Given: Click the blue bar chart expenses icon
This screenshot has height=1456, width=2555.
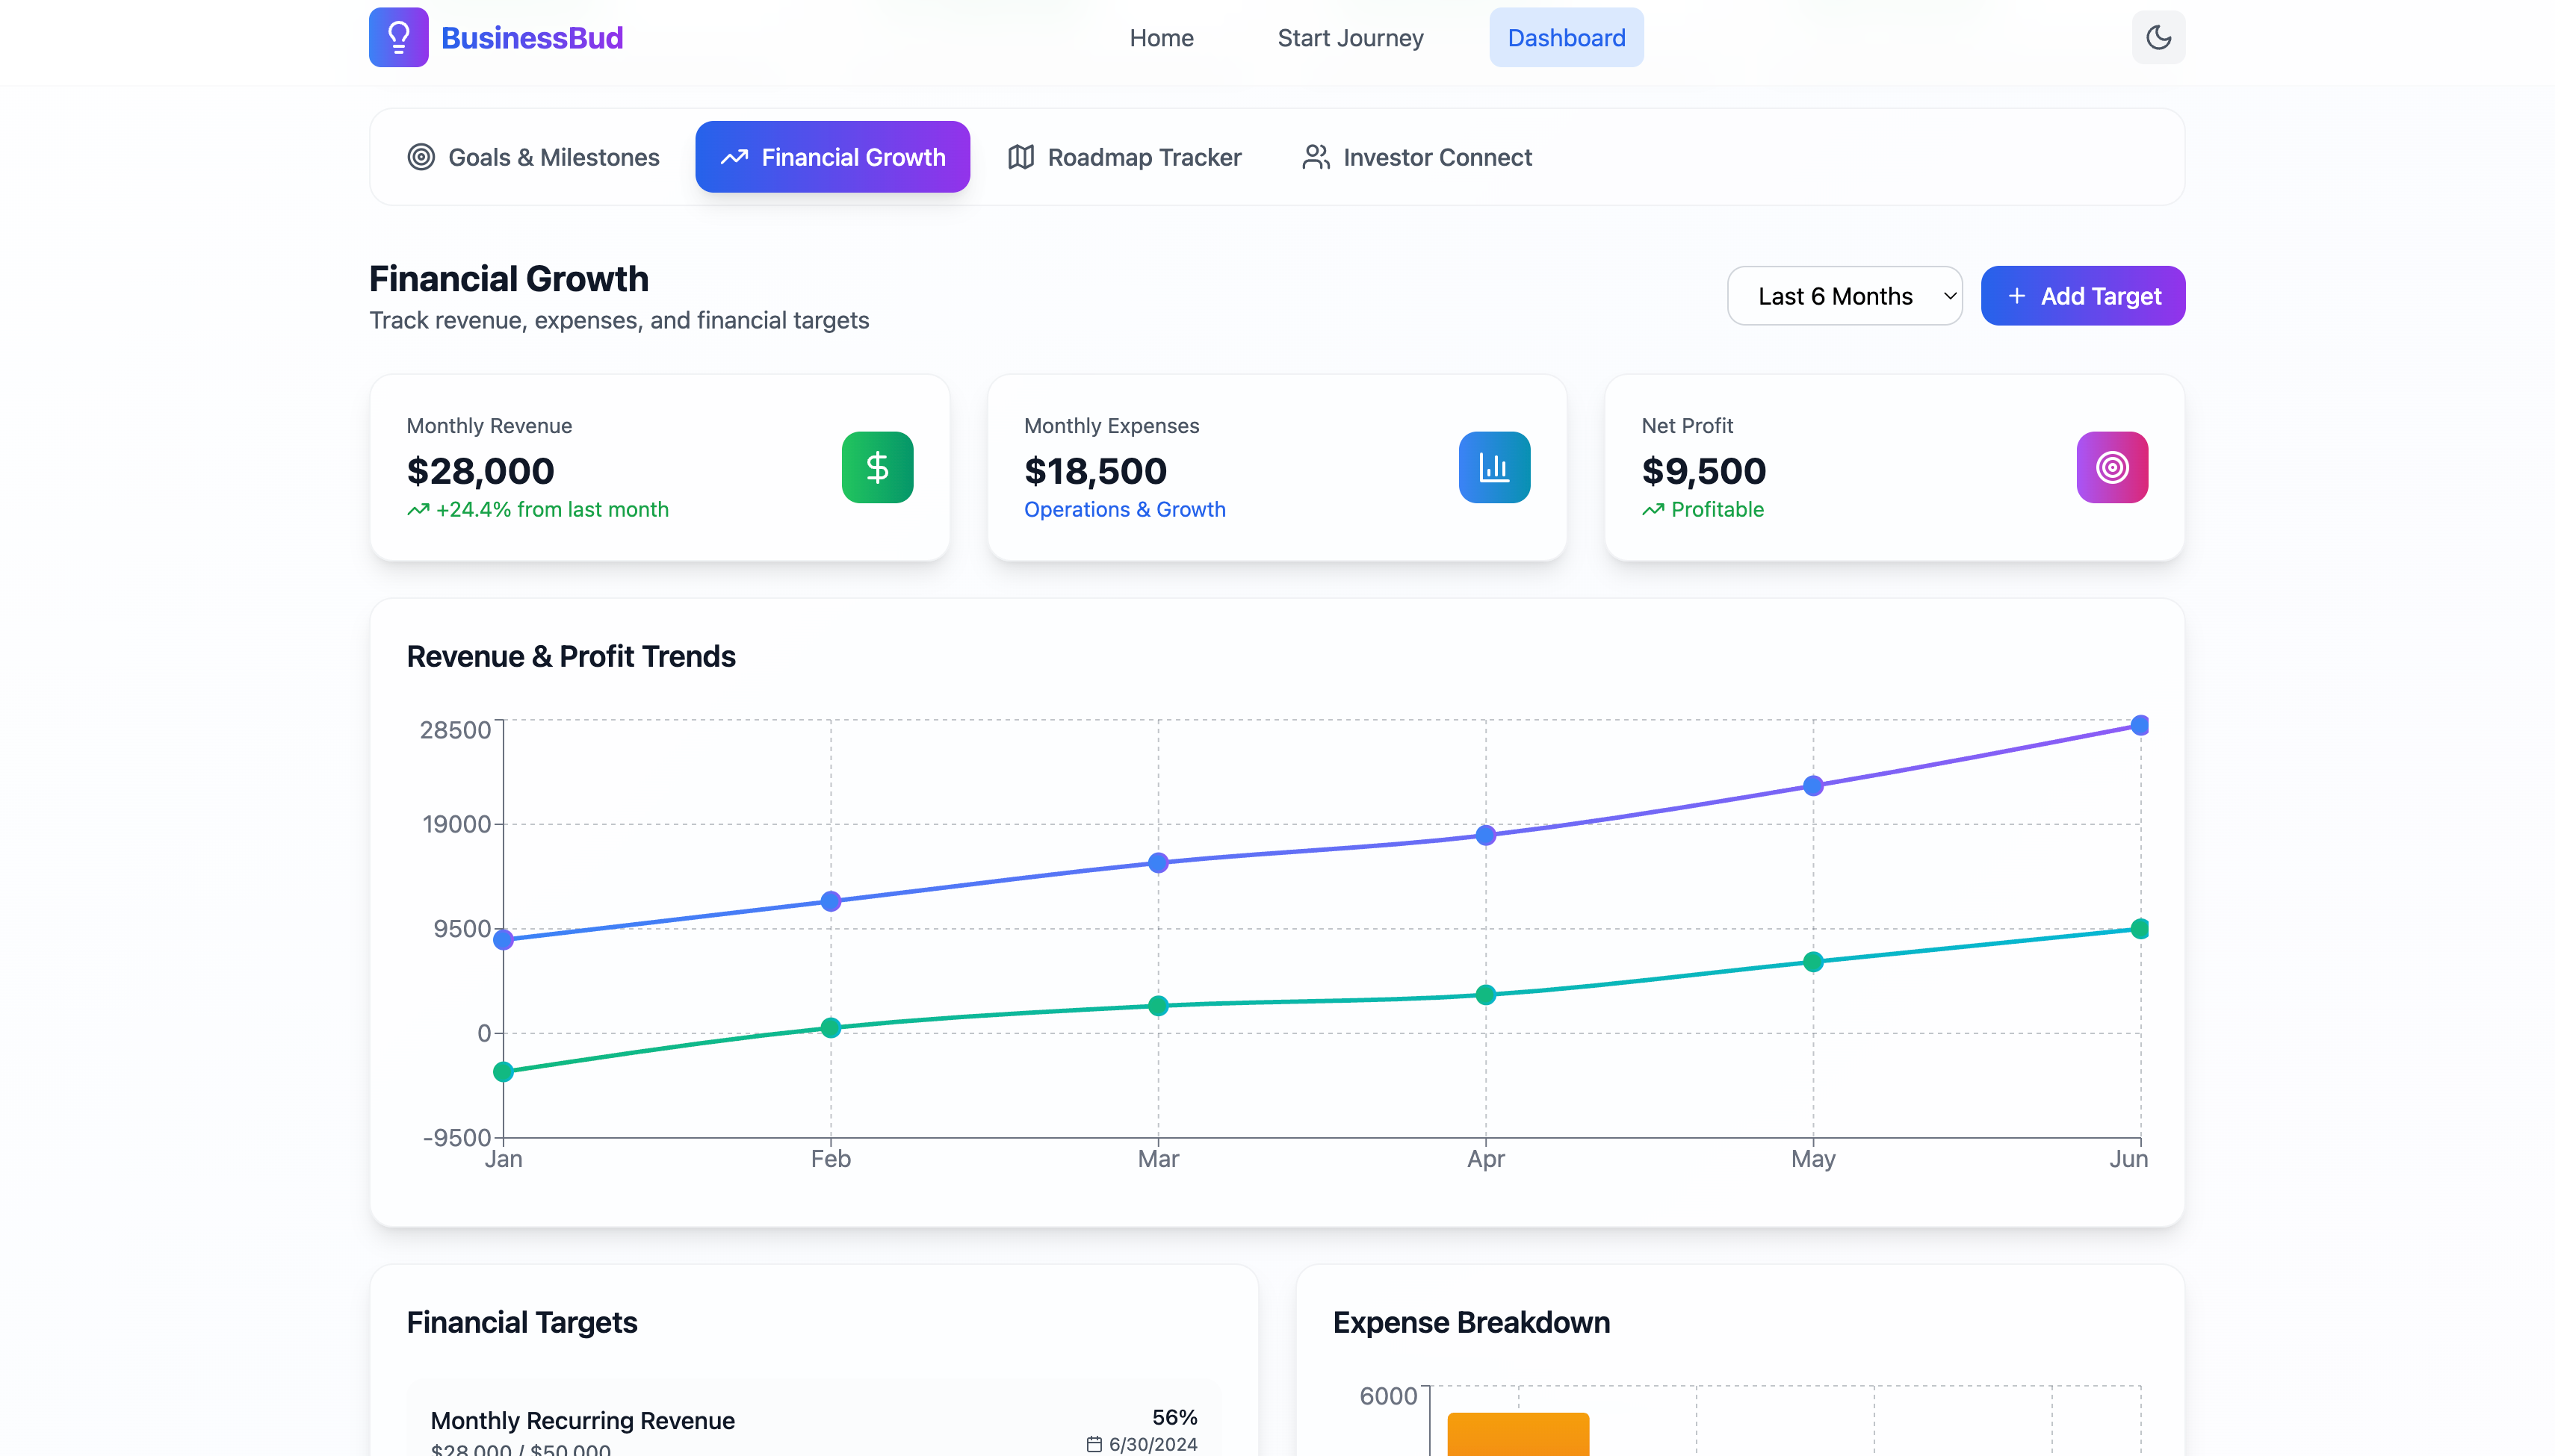Looking at the screenshot, I should click(1493, 467).
